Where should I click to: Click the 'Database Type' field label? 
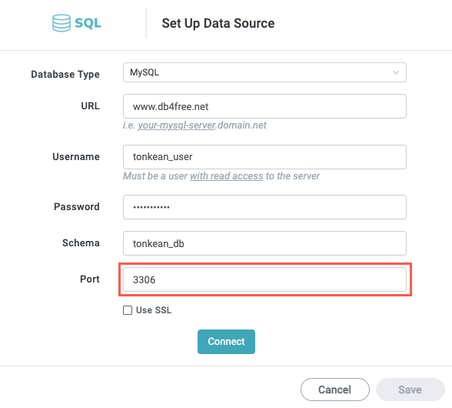tap(65, 75)
